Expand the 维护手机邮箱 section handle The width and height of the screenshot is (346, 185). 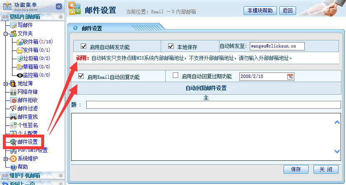(x=60, y=176)
